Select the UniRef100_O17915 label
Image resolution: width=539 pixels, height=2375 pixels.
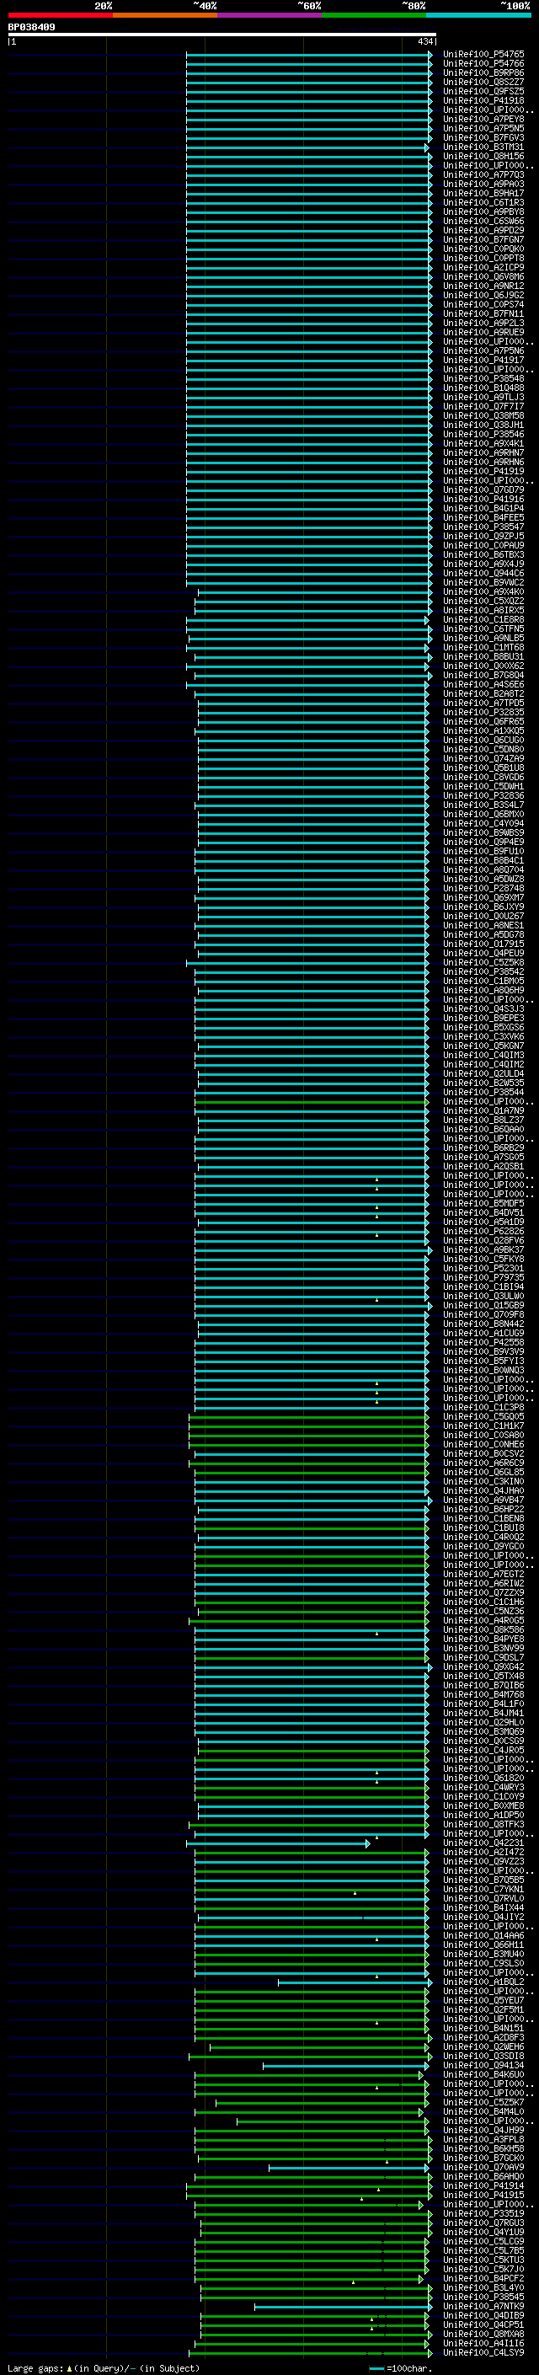[x=483, y=944]
